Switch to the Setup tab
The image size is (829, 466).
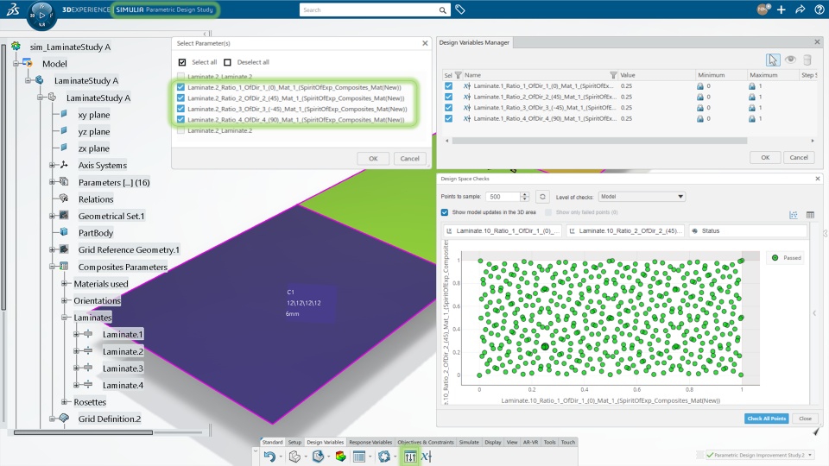pos(294,442)
